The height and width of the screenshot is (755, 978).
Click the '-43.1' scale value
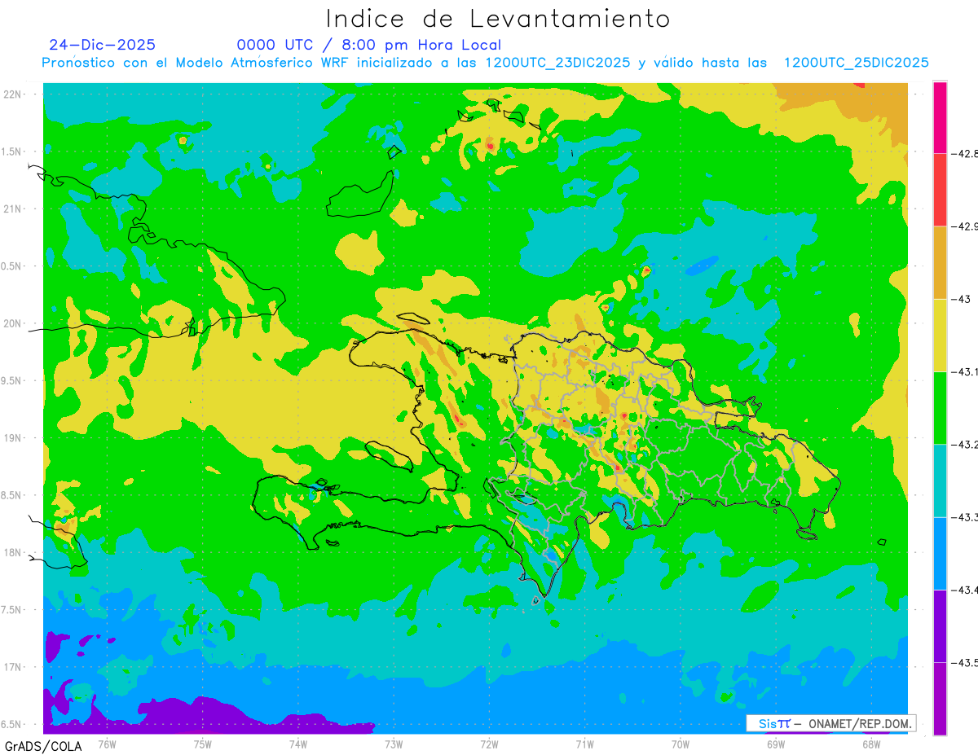tap(966, 371)
